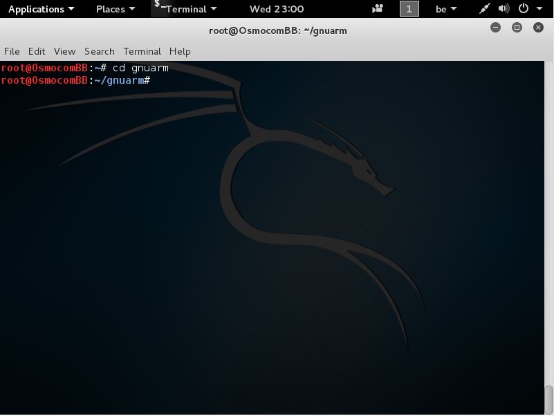Screen dimensions: 554x416
Task: Open the Help menu
Action: (180, 51)
